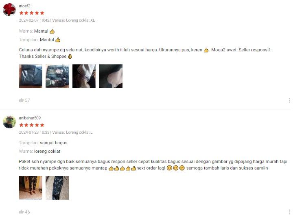Like atoef2's review with the thumbs-up icon
The image size is (293, 218).
[21, 100]
